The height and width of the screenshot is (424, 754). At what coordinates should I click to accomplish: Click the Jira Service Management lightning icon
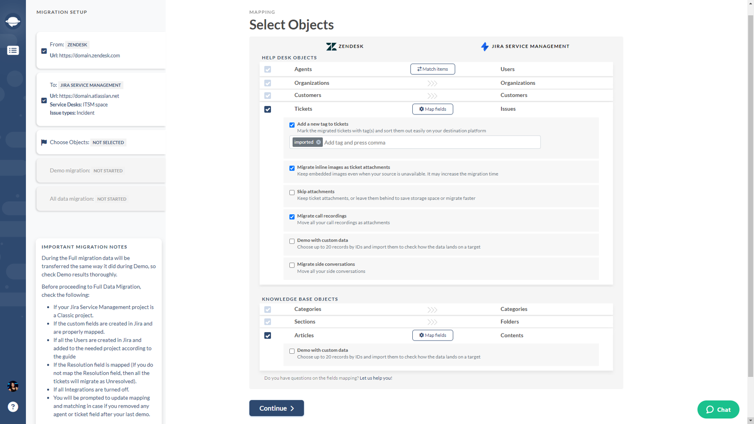(x=484, y=47)
